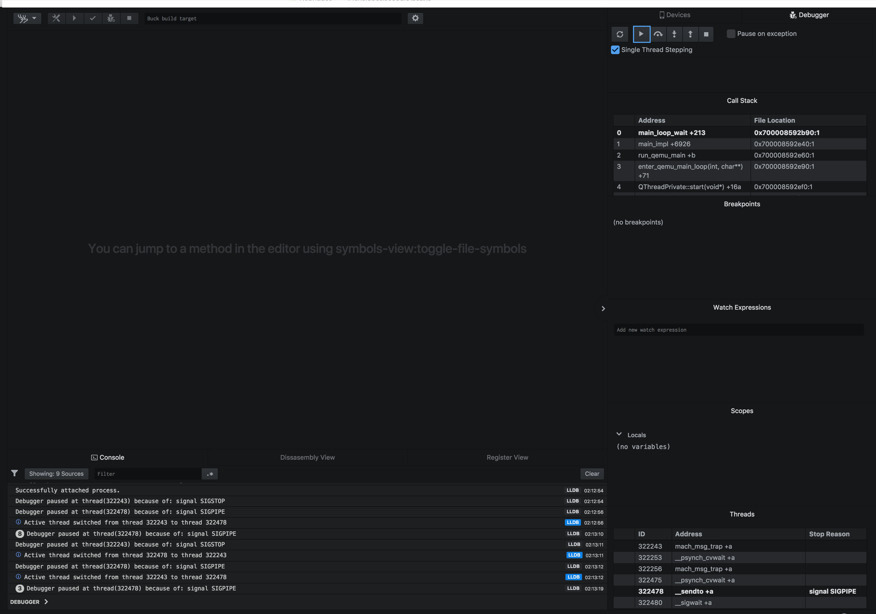Stop the build with the square icon

point(129,18)
